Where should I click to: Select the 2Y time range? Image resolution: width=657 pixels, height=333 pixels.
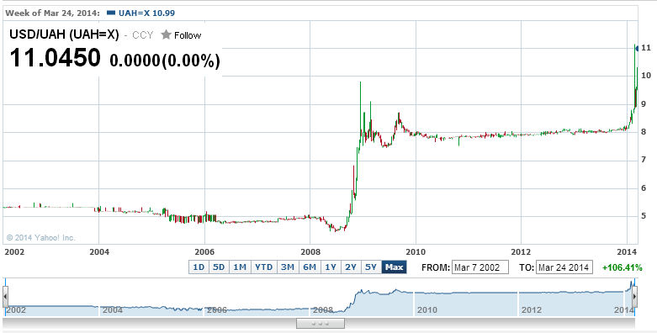[351, 267]
